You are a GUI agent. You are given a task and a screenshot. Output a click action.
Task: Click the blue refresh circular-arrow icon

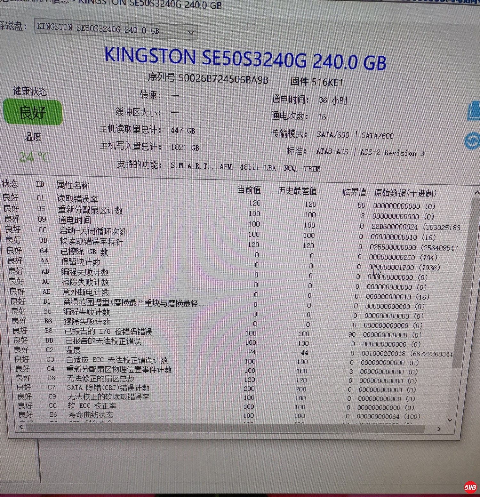point(472,141)
